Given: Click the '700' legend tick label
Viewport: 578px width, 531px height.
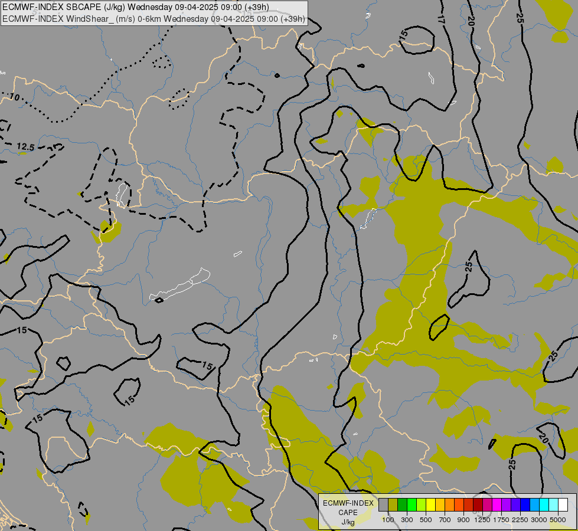Looking at the screenshot, I should (445, 520).
